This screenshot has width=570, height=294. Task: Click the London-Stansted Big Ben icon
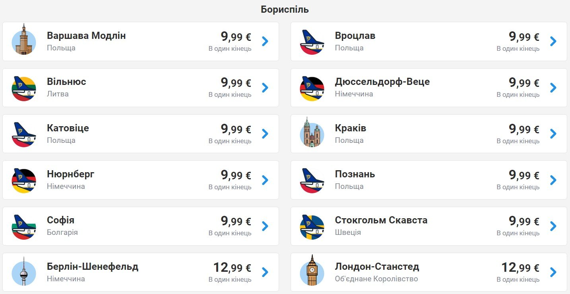pos(312,271)
